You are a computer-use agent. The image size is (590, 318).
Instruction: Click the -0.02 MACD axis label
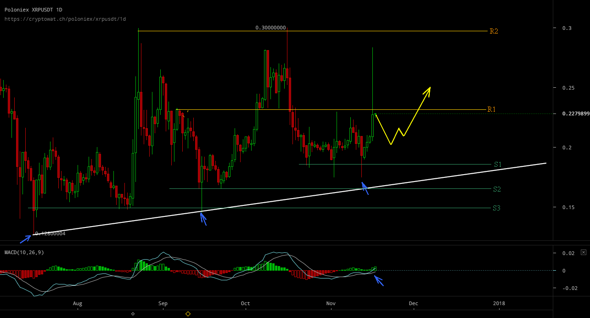pos(570,288)
